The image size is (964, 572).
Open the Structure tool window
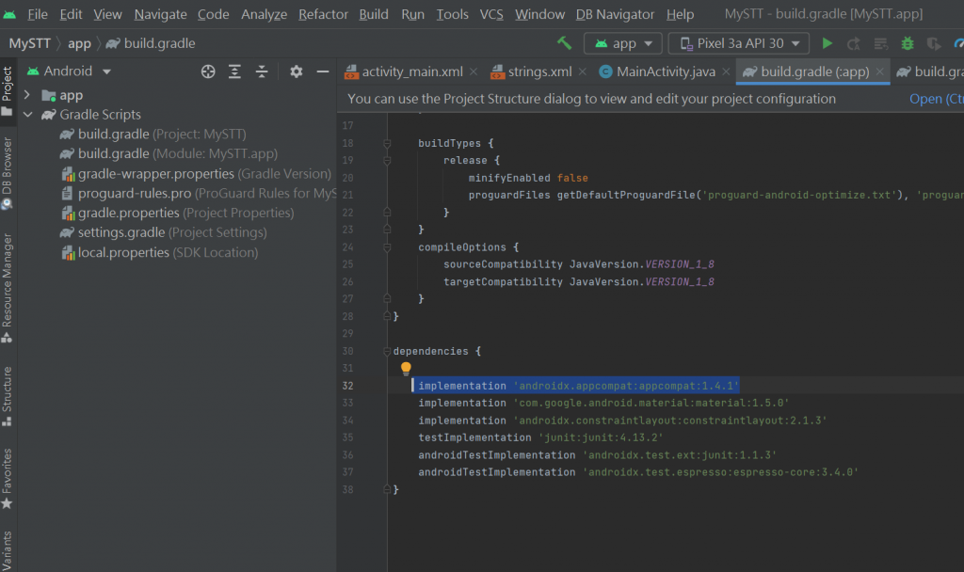click(x=7, y=396)
